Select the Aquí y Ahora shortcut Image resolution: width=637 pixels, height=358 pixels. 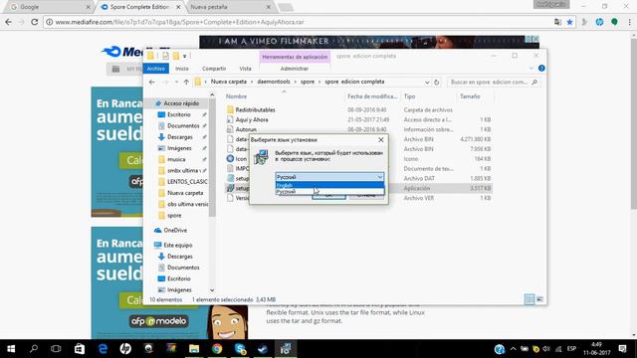[252, 119]
